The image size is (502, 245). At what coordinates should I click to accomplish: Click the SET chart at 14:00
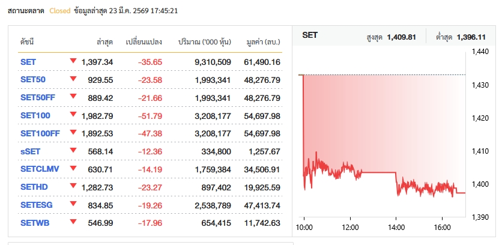pyautogui.click(x=396, y=180)
